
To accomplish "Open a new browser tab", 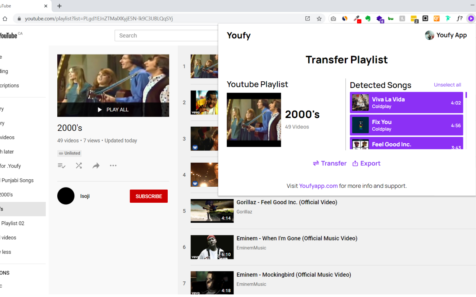I will [59, 6].
